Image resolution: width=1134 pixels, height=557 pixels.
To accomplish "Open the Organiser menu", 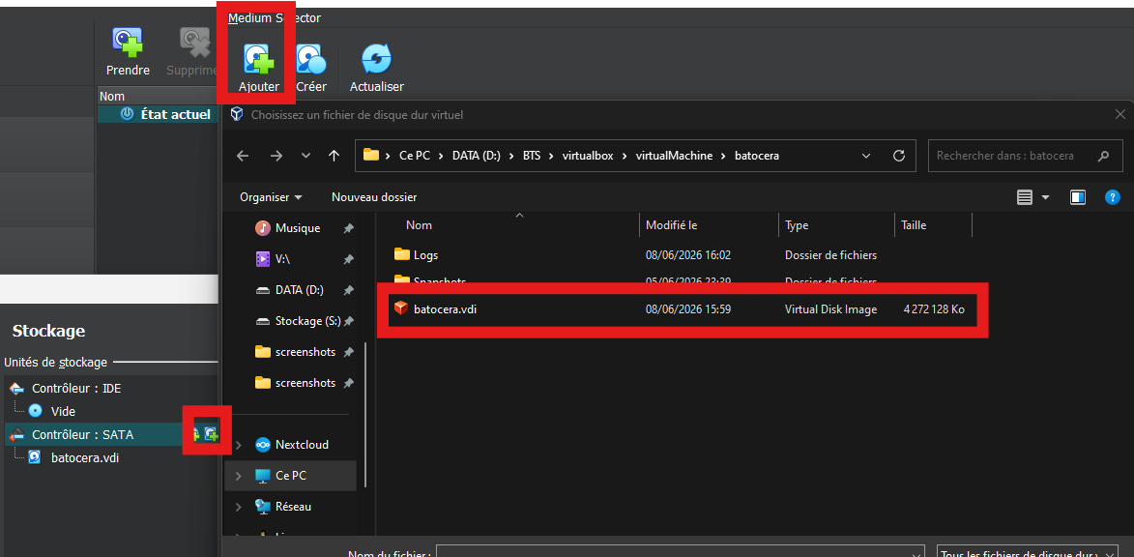I will (272, 196).
